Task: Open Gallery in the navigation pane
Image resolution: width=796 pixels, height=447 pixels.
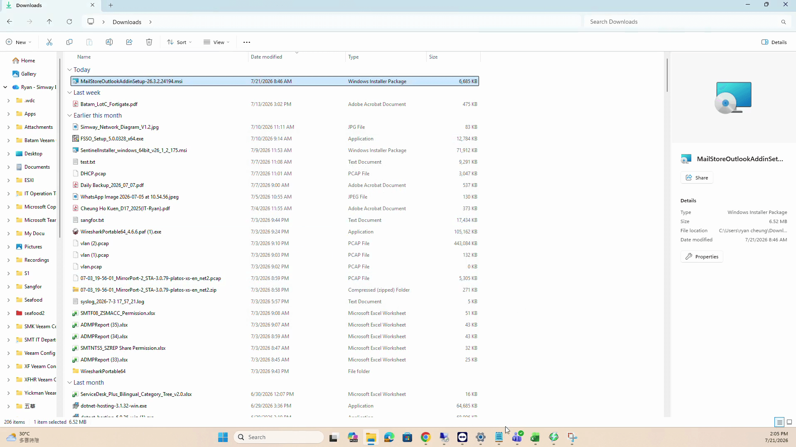Action: point(29,74)
